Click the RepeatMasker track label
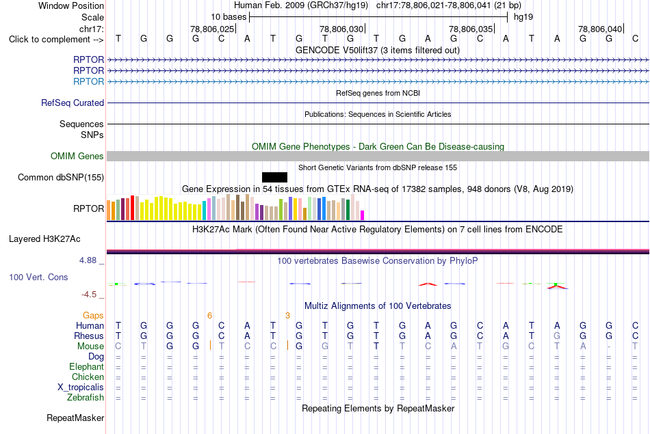The height and width of the screenshot is (434, 650). (x=75, y=418)
